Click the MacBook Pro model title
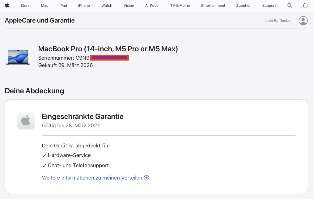This screenshot has width=314, height=199. [x=108, y=49]
